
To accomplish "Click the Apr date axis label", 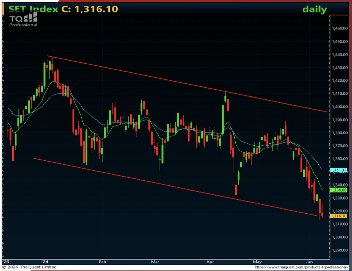I will tap(210, 262).
